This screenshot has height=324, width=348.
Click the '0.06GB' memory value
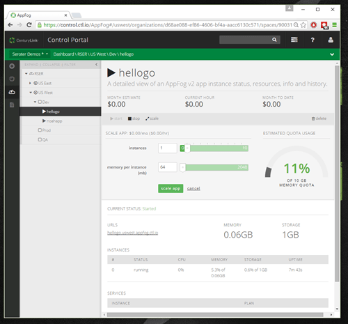click(x=238, y=235)
